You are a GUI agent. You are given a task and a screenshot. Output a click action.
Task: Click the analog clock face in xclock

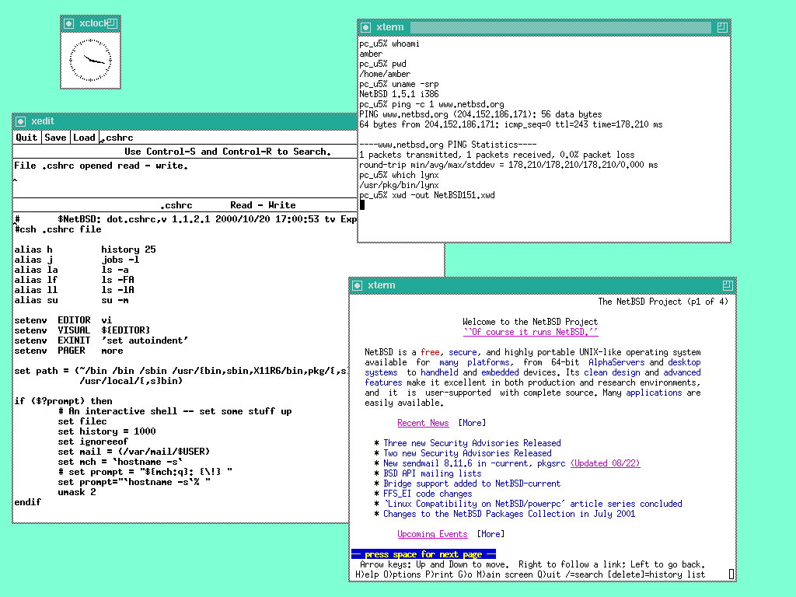(x=90, y=61)
